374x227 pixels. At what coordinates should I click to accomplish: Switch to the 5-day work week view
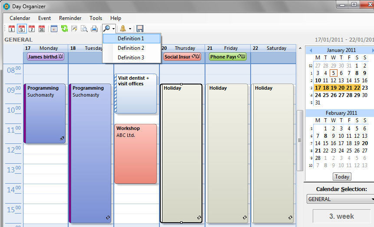pyautogui.click(x=22, y=29)
